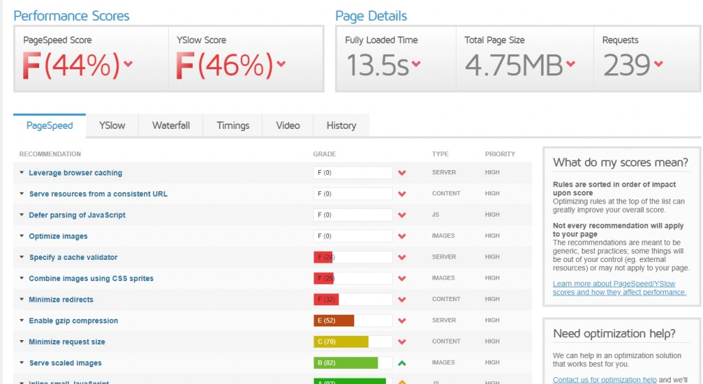Switch to the Video tab
Viewport: 703px width, 384px height.
point(288,125)
